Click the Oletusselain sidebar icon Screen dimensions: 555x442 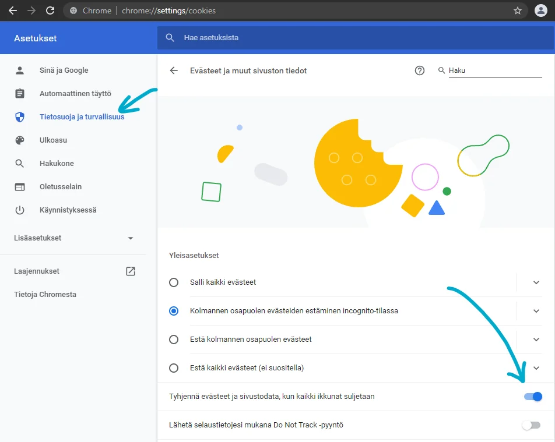(x=20, y=186)
